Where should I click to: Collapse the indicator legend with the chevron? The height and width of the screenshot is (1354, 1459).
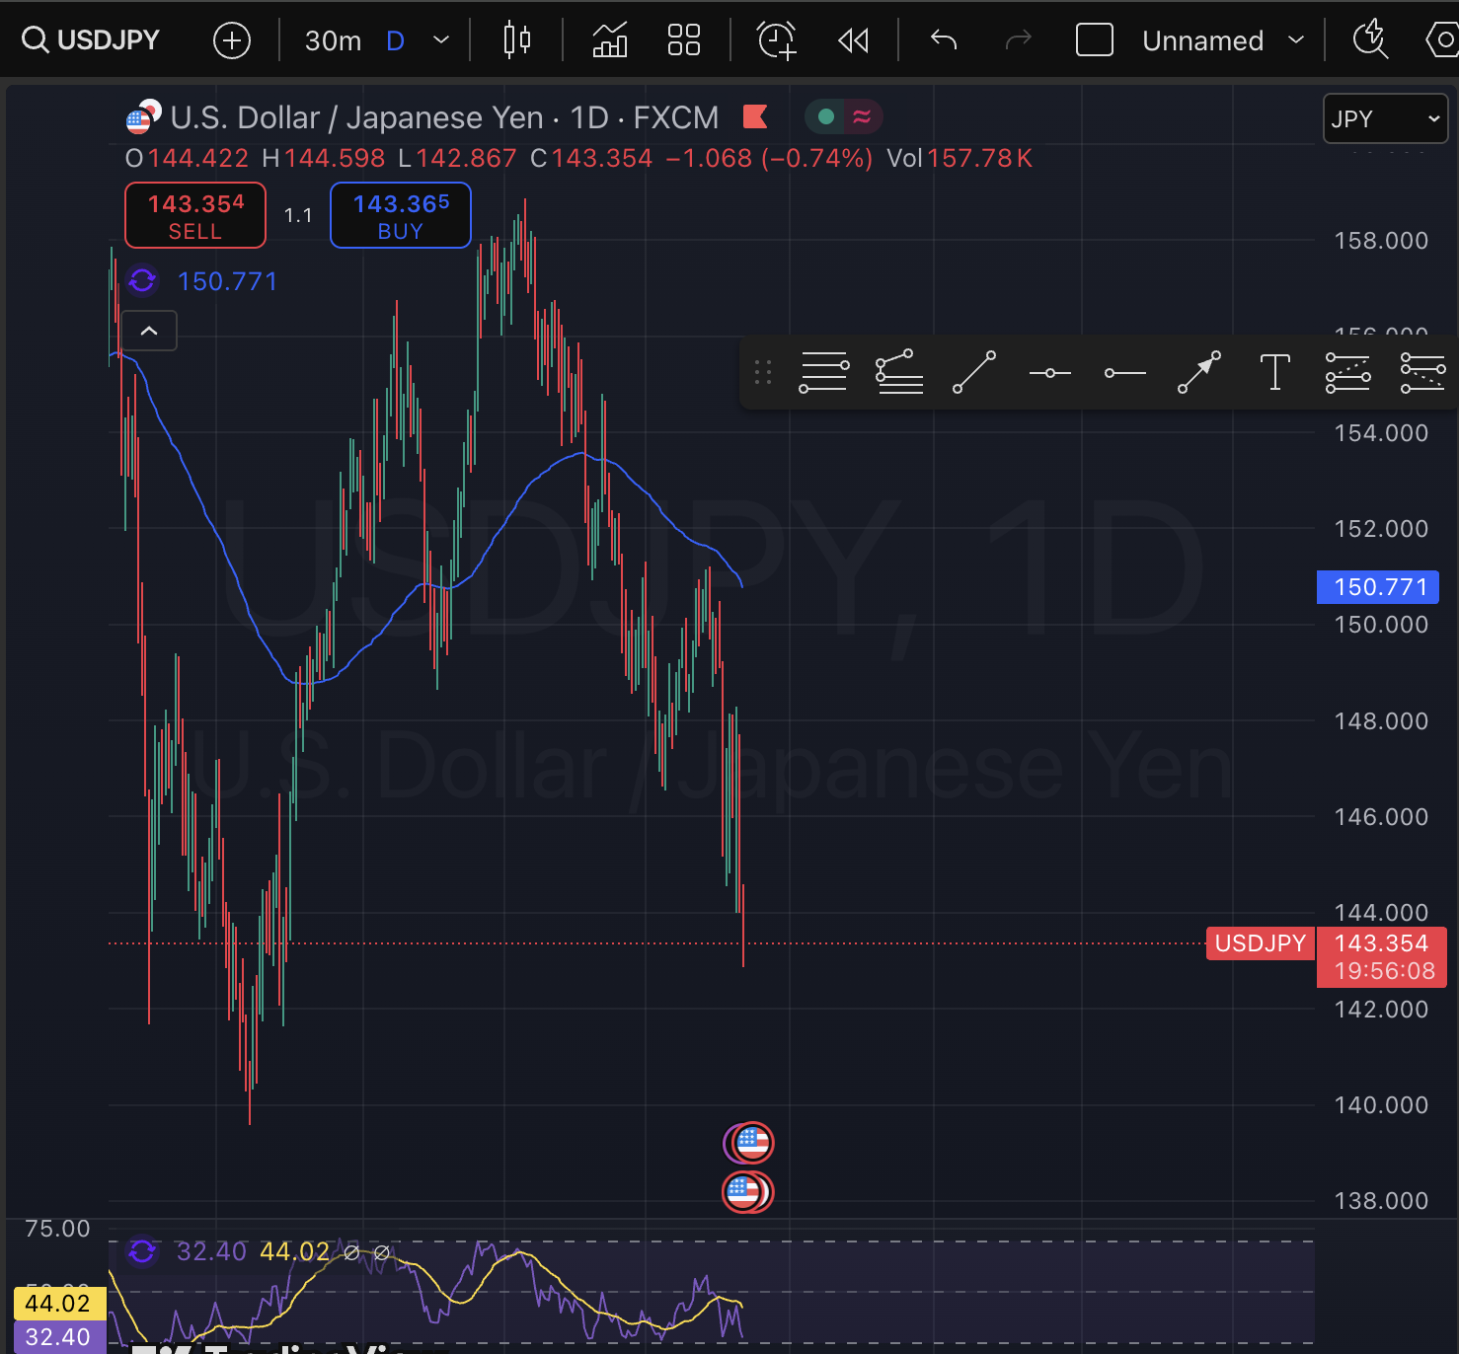[x=149, y=331]
